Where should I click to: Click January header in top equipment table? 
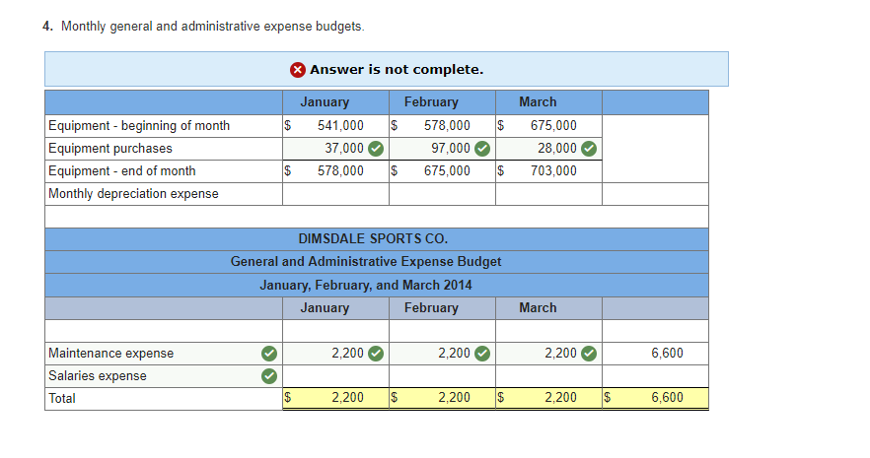pos(325,102)
